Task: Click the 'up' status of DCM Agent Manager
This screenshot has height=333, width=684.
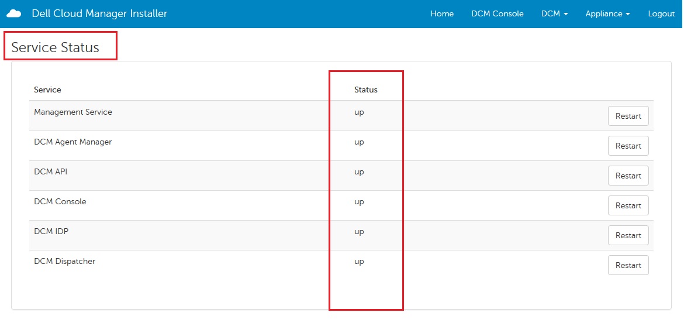Action: pyautogui.click(x=359, y=142)
